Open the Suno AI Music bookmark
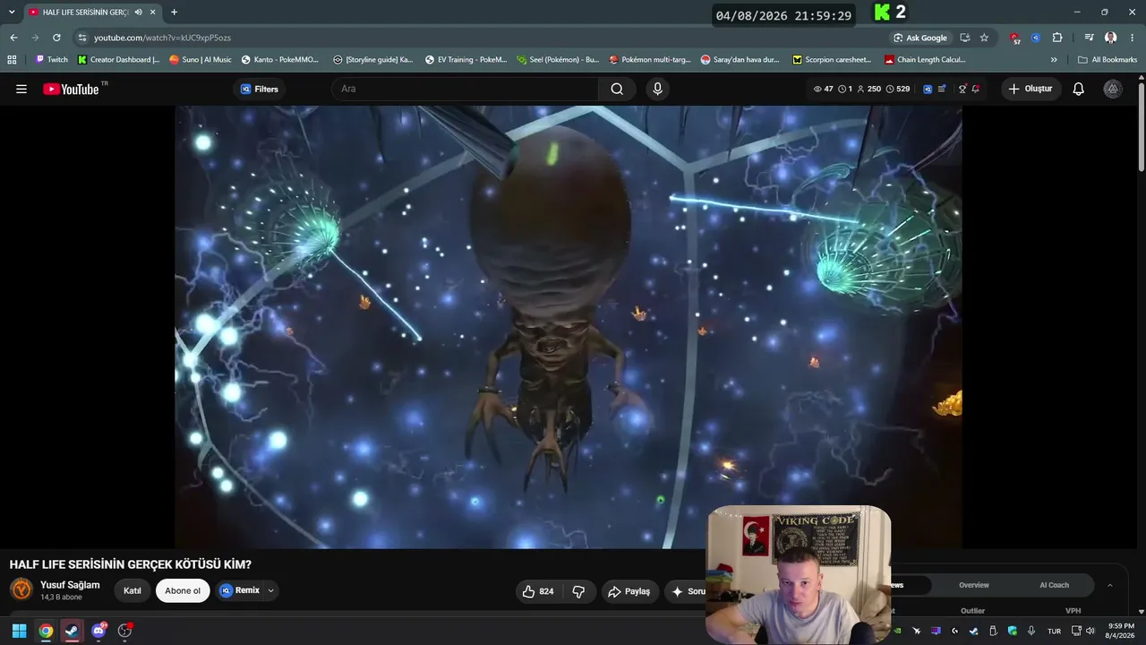The width and height of the screenshot is (1146, 645). (201, 60)
